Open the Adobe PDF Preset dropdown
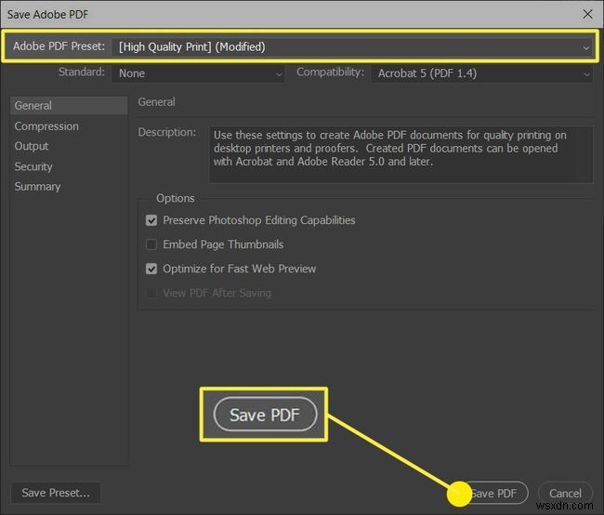Viewport: 604px width, 515px height. [351, 47]
